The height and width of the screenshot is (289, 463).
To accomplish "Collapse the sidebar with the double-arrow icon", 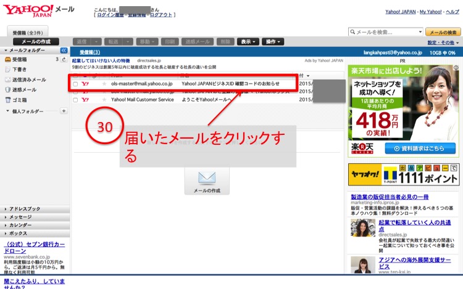I will 64,51.
